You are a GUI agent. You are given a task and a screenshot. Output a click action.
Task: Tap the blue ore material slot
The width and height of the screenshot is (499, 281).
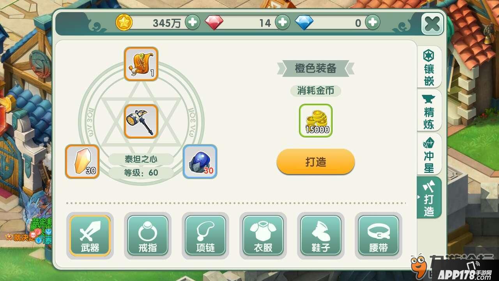200,162
